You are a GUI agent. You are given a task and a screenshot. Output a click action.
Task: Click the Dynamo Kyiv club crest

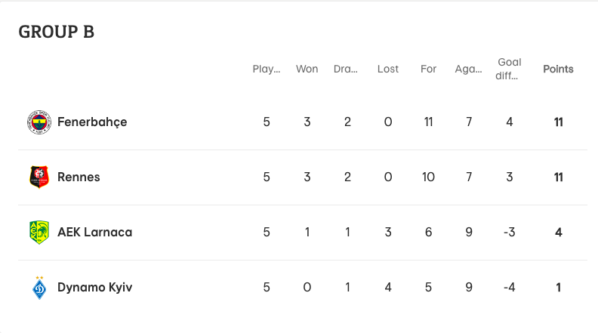(39, 288)
